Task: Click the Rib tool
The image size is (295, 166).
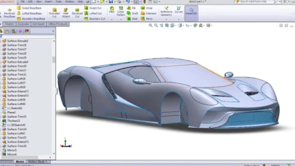Action: tap(131, 8)
